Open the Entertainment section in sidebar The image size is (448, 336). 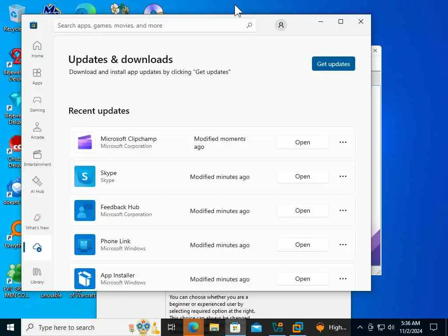coord(37,158)
